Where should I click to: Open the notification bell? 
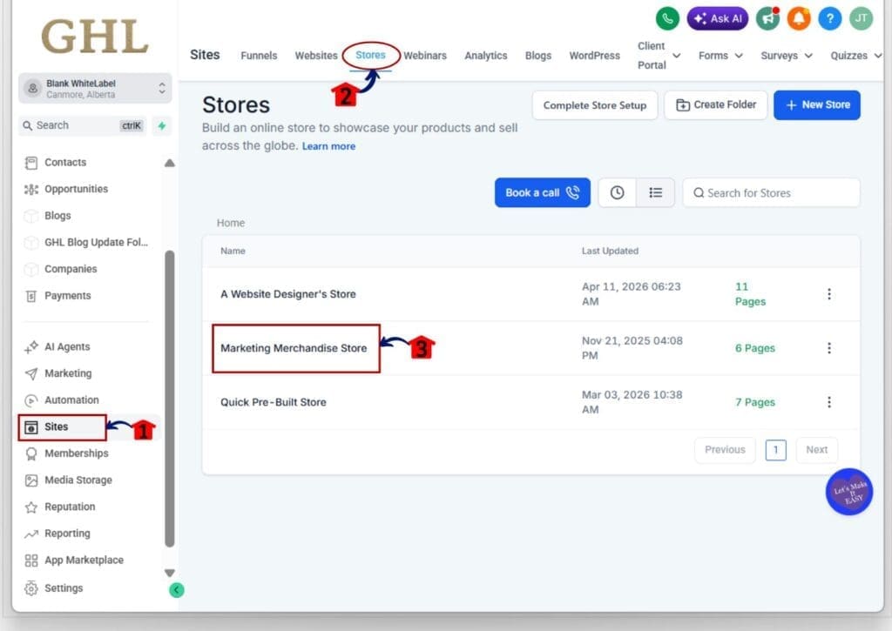[798, 18]
